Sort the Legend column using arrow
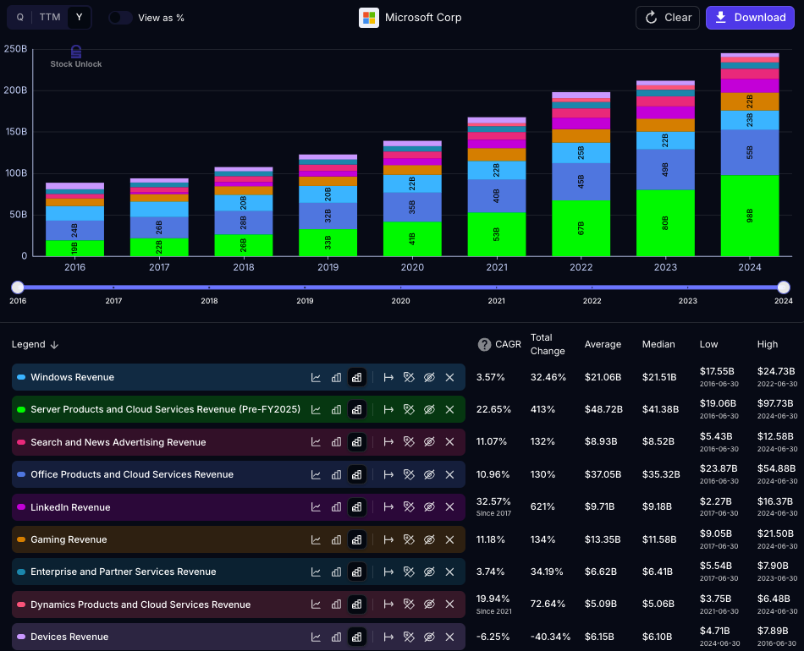Viewport: 804px width, 651px height. coord(54,345)
